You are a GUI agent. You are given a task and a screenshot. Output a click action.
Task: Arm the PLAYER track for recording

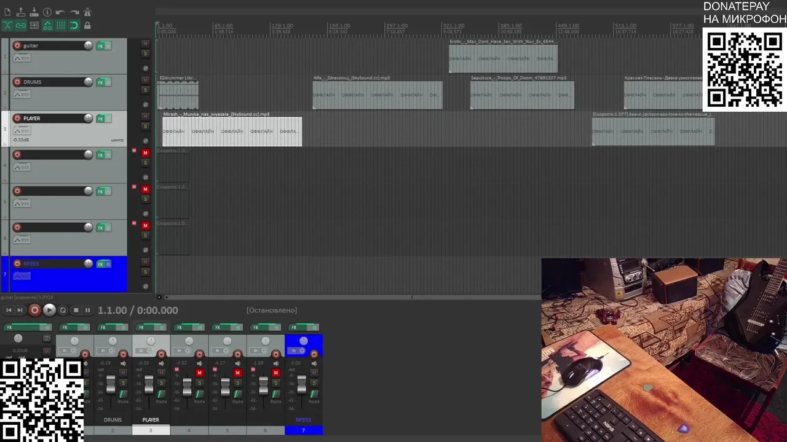[17, 118]
